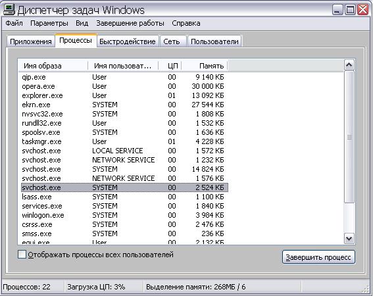This screenshot has height=296, width=373.
Task: Close the Task Manager window
Action: tap(362, 10)
